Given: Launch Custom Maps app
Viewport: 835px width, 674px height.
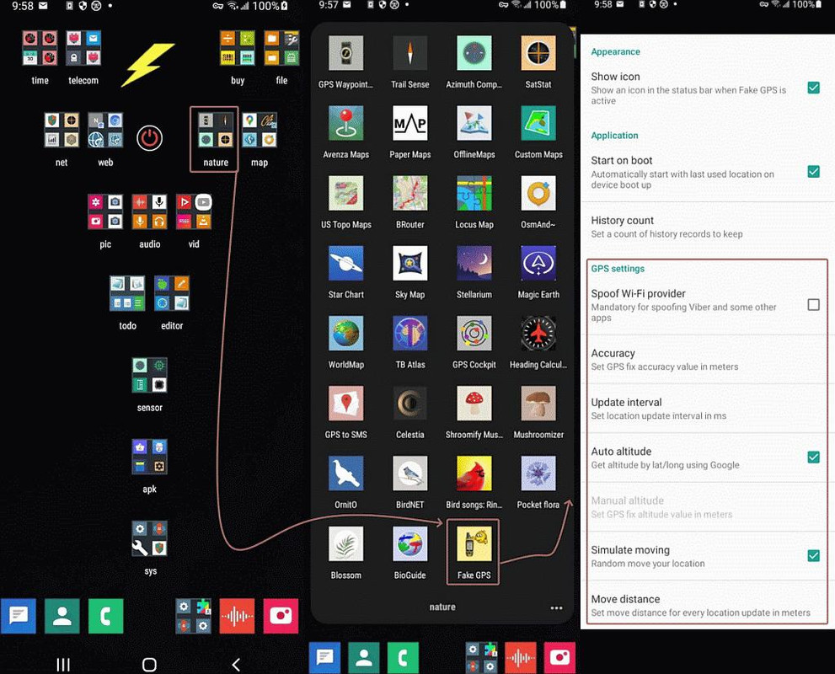Looking at the screenshot, I should point(538,123).
